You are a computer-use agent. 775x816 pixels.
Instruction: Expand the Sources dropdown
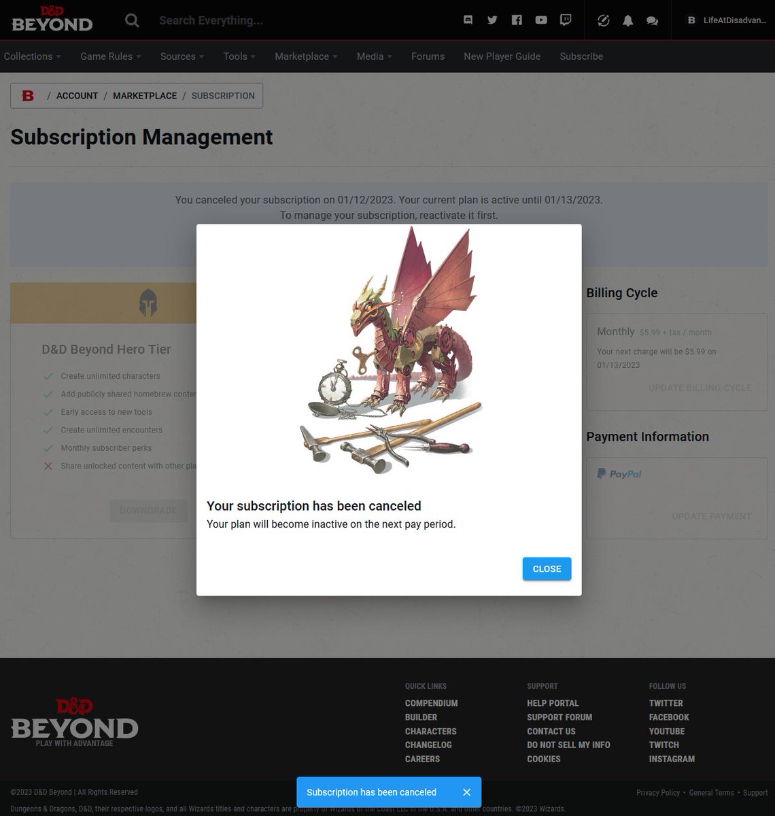coord(182,56)
